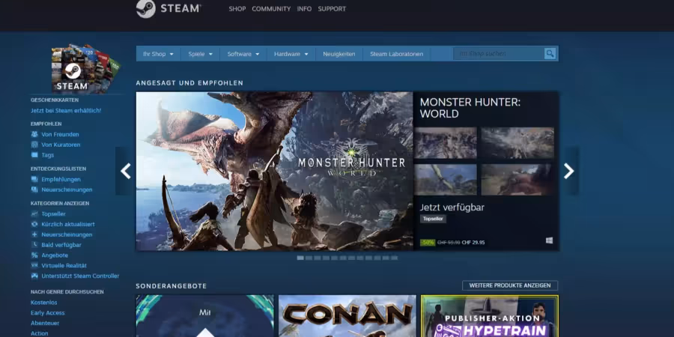Expand the Ihr Shop dropdown
The width and height of the screenshot is (674, 337).
pyautogui.click(x=158, y=54)
